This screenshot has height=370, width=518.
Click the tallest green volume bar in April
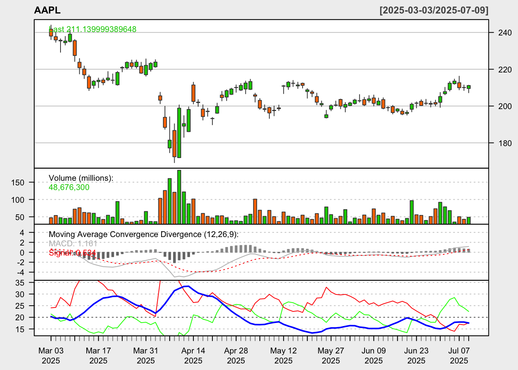(x=179, y=197)
